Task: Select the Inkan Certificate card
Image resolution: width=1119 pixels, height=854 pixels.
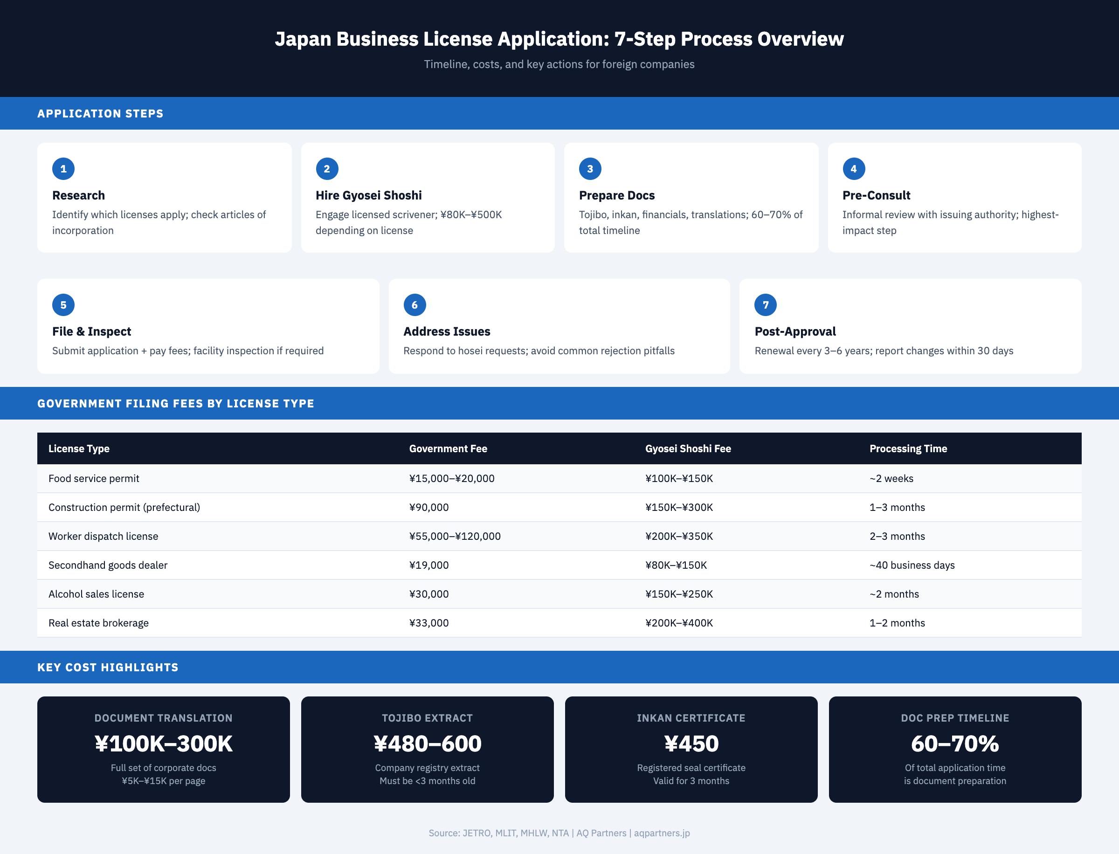Action: (x=691, y=749)
